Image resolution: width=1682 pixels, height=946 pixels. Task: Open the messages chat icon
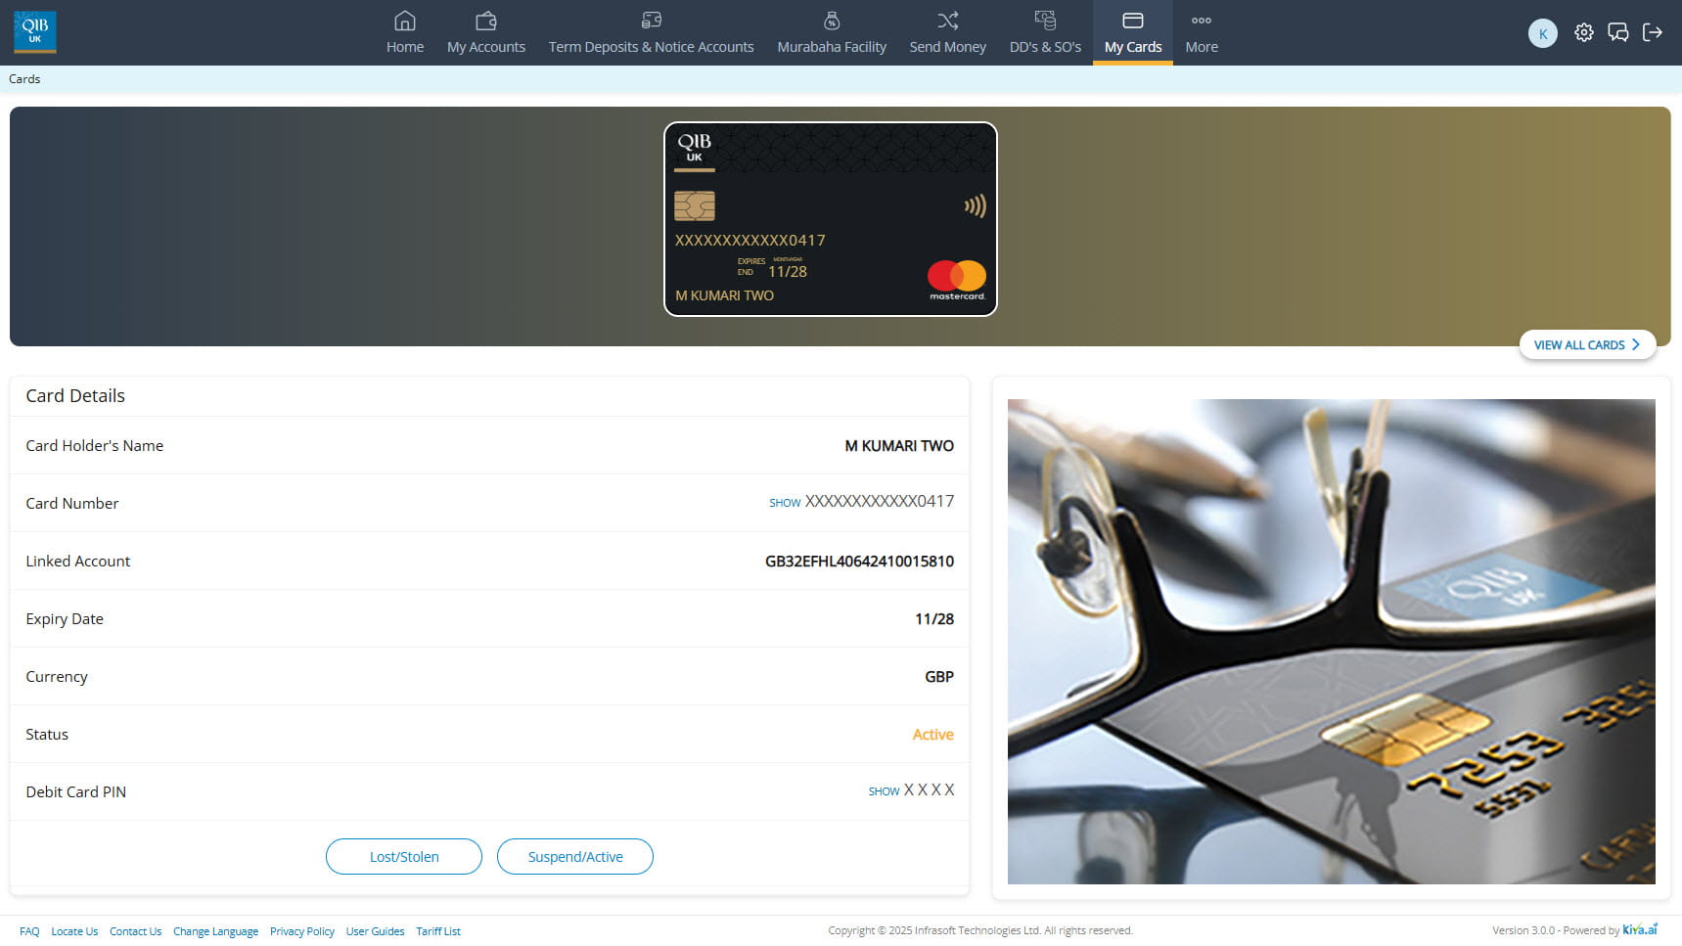[1617, 32]
